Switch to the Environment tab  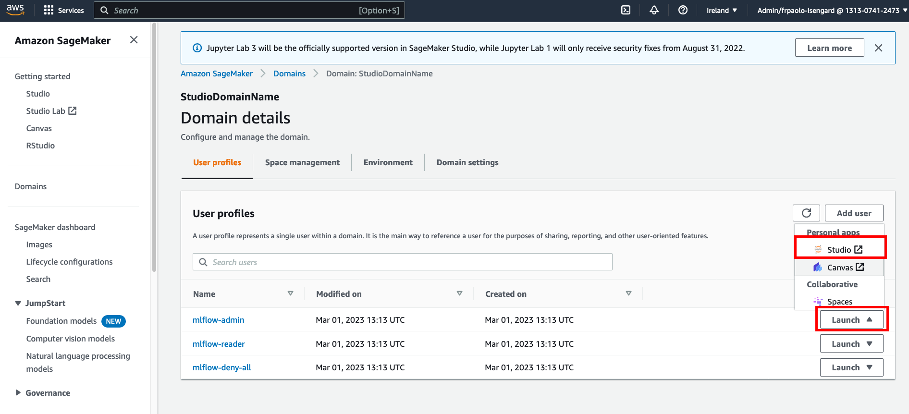(x=388, y=162)
